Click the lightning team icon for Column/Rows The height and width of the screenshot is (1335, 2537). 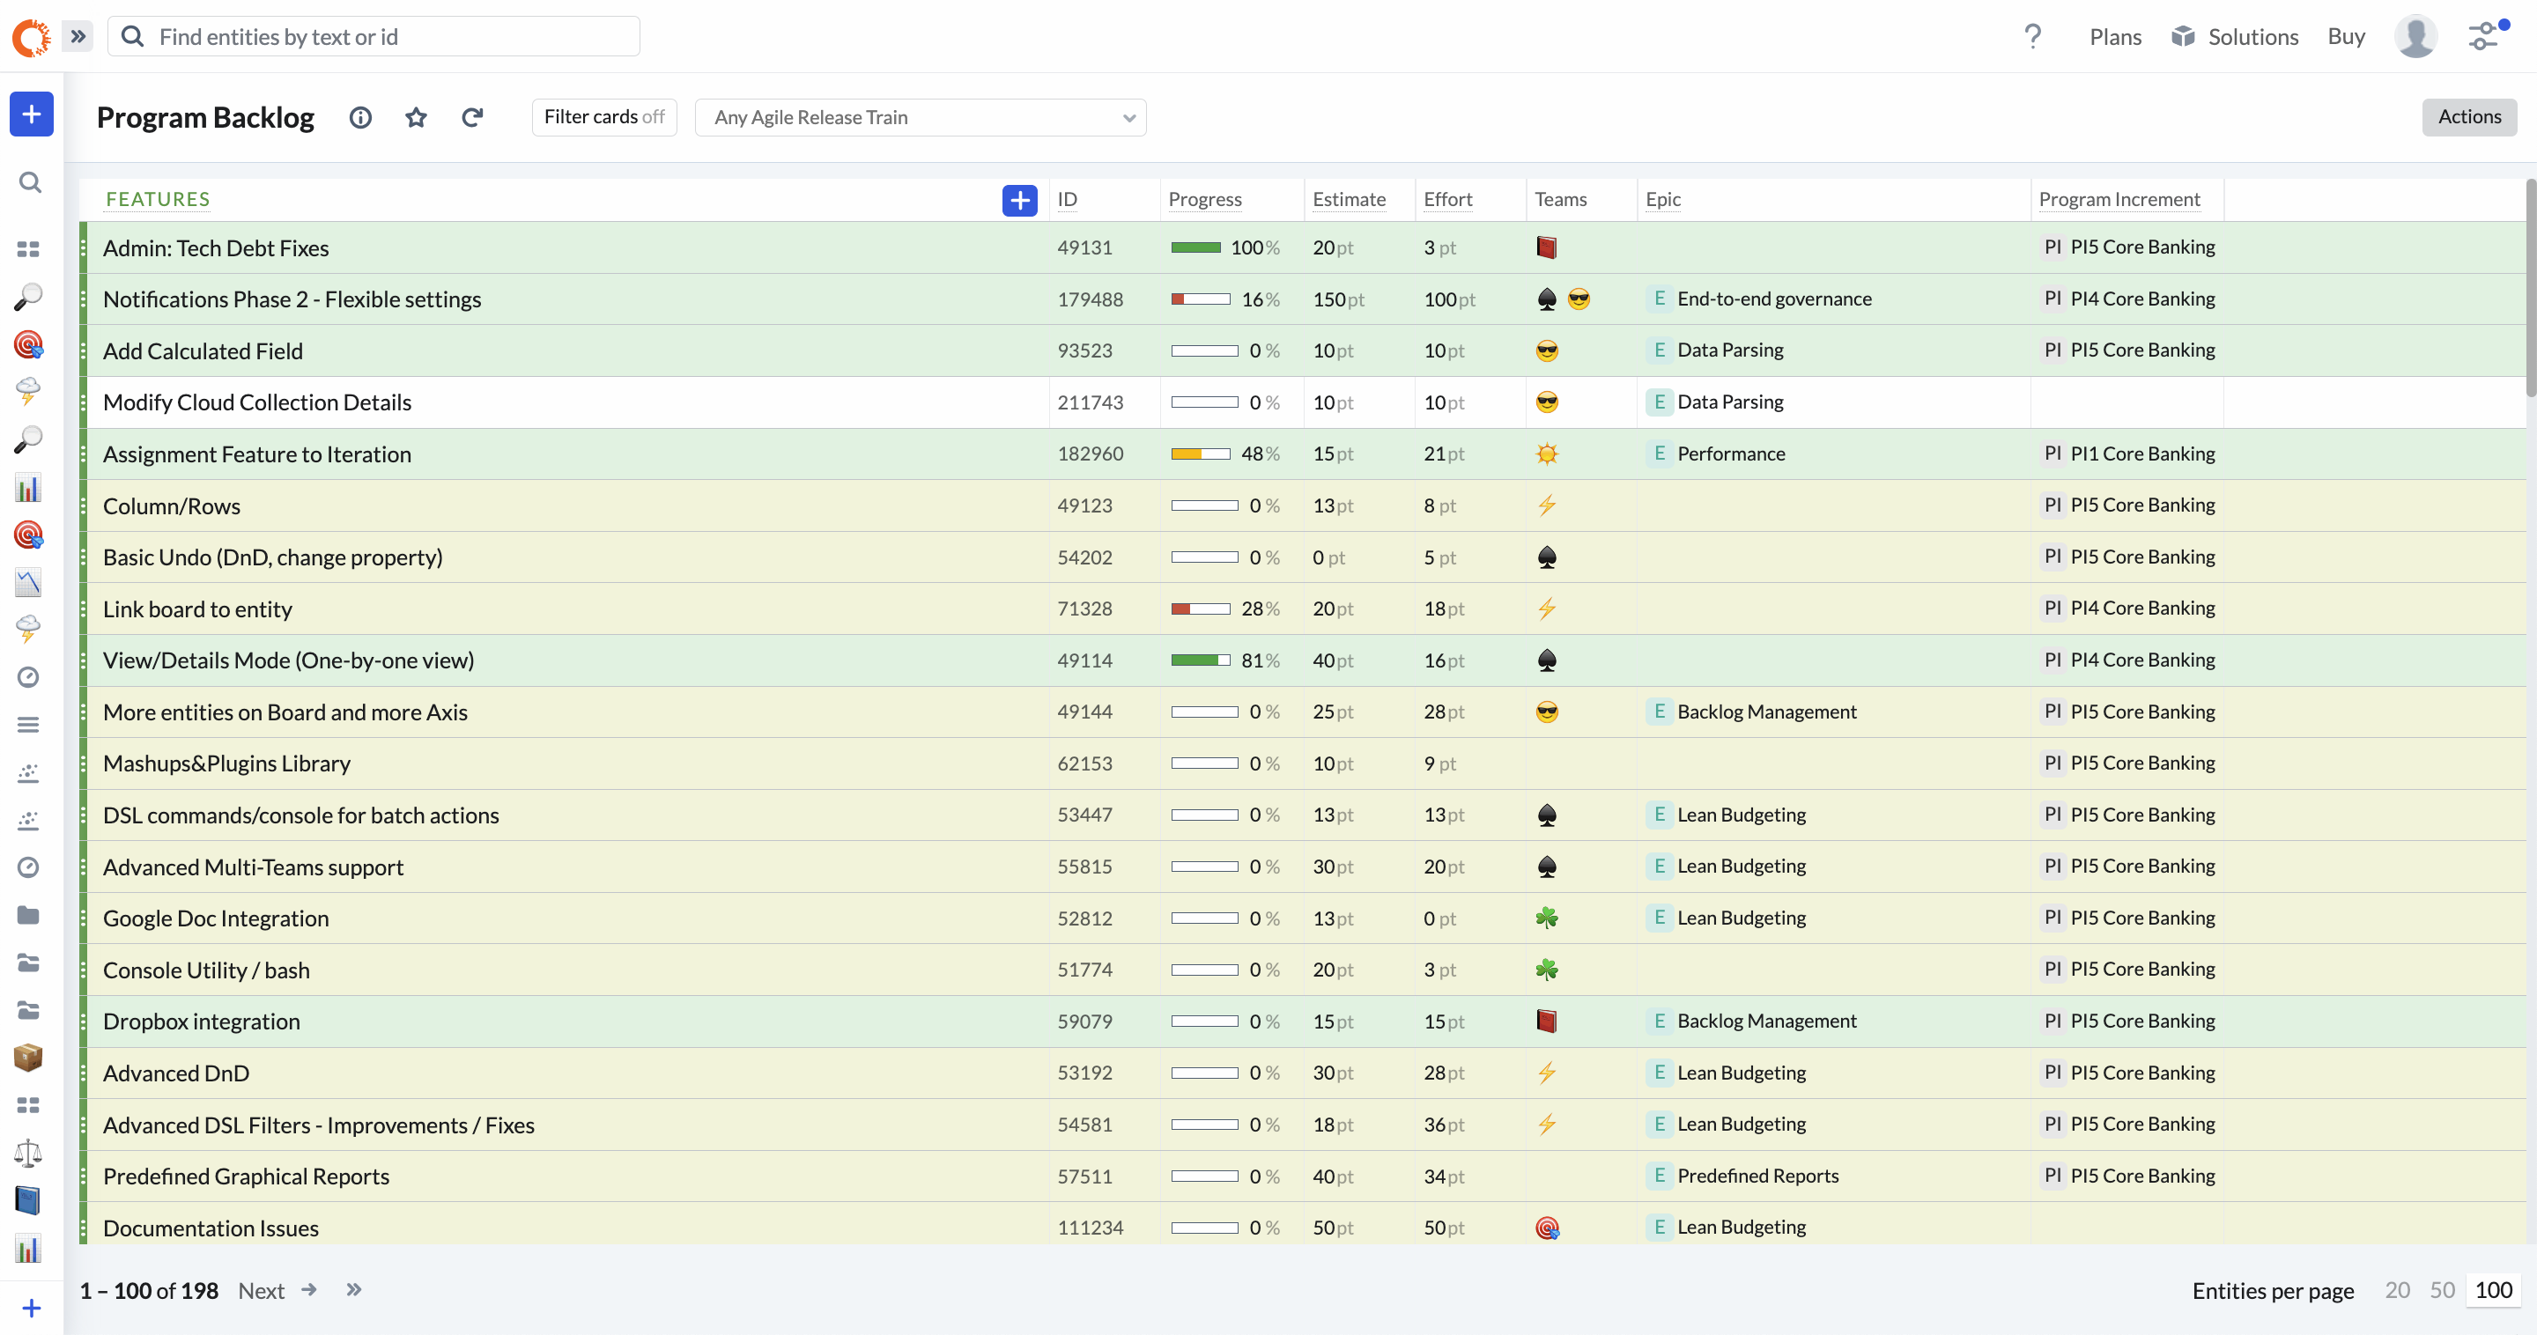click(1546, 506)
